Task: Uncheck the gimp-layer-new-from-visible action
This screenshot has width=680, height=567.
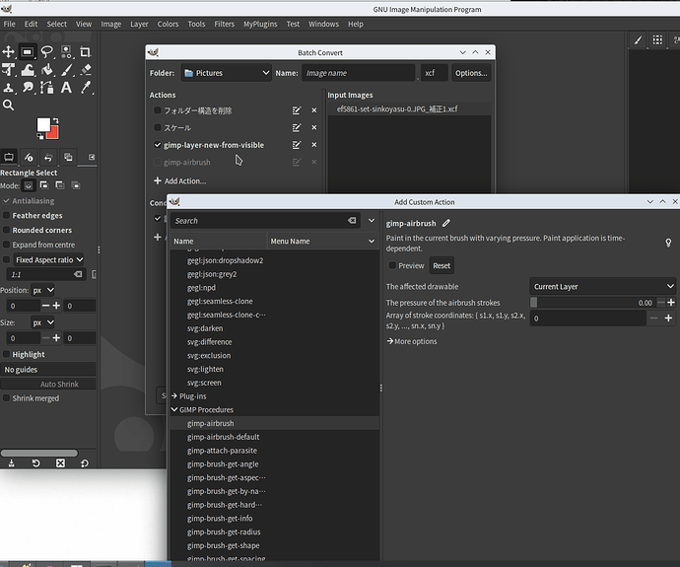Action: 158,145
